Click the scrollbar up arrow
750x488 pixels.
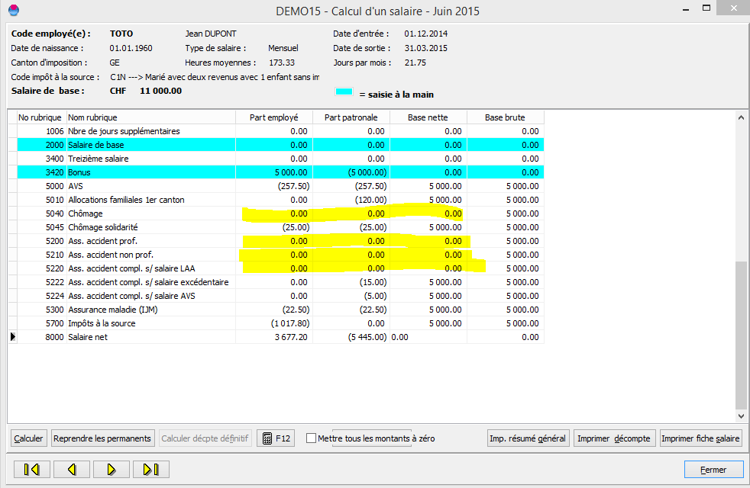pos(741,117)
